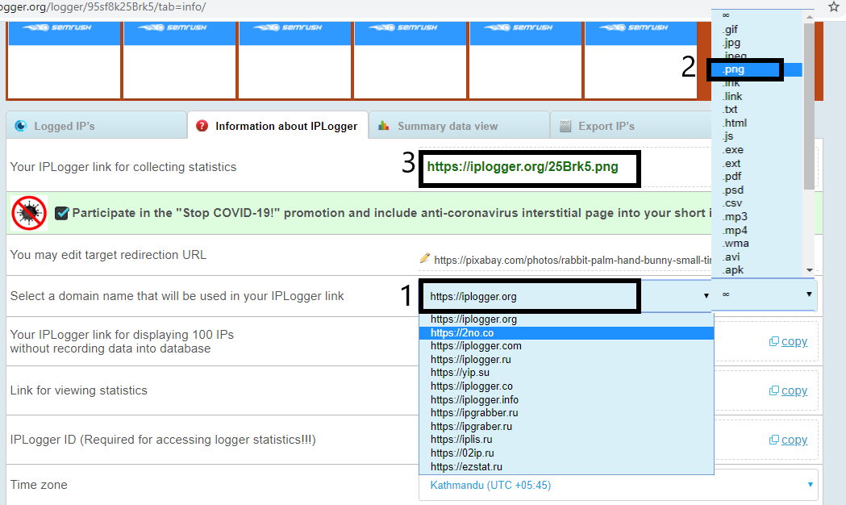Image resolution: width=846 pixels, height=505 pixels.
Task: Choose https://iplogger.com from the domain list
Action: [x=566, y=346]
